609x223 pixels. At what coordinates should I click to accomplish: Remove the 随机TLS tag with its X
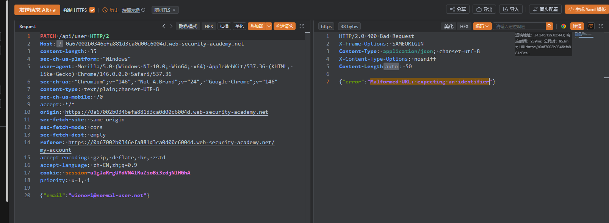click(174, 10)
